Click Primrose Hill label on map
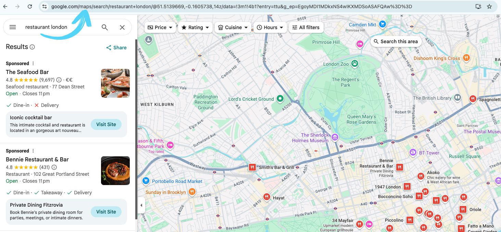 click(326, 42)
